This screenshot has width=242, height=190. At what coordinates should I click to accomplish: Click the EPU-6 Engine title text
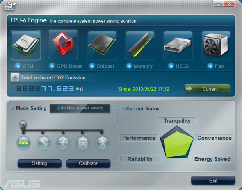(28, 20)
